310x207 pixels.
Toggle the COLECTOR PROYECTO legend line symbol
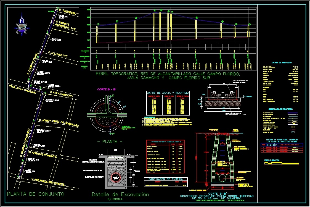[x=293, y=113]
